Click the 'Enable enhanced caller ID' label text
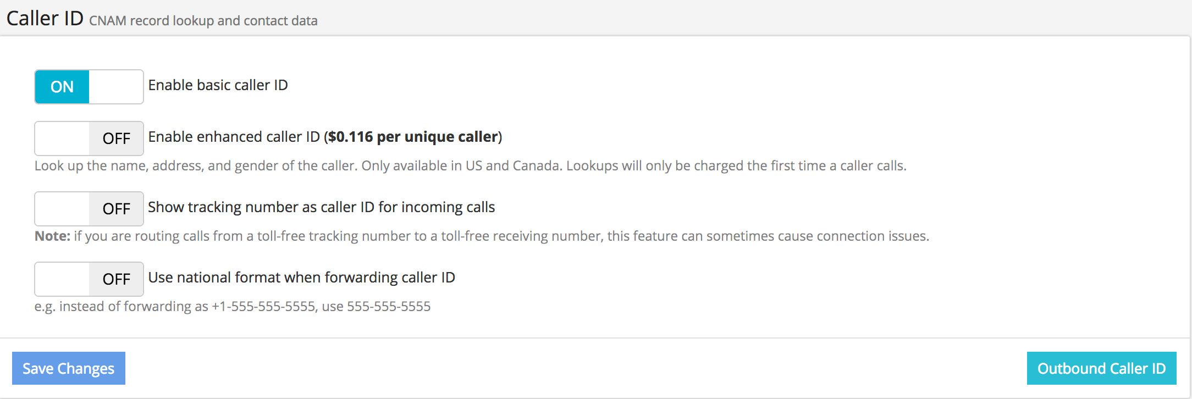The image size is (1192, 399). 234,137
